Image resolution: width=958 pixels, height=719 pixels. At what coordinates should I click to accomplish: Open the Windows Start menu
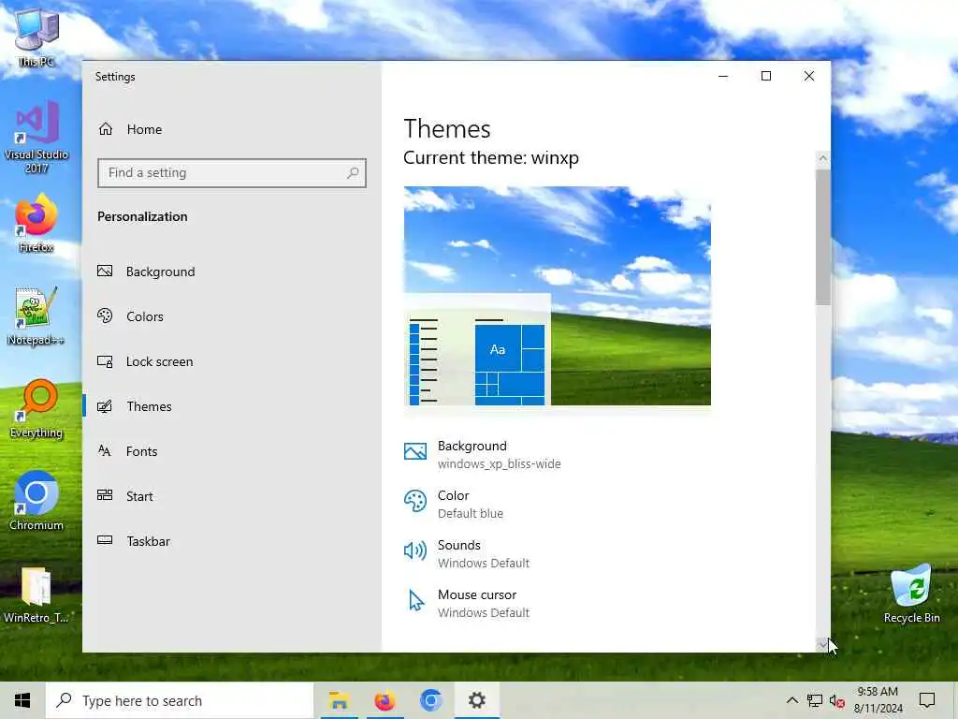pyautogui.click(x=22, y=700)
